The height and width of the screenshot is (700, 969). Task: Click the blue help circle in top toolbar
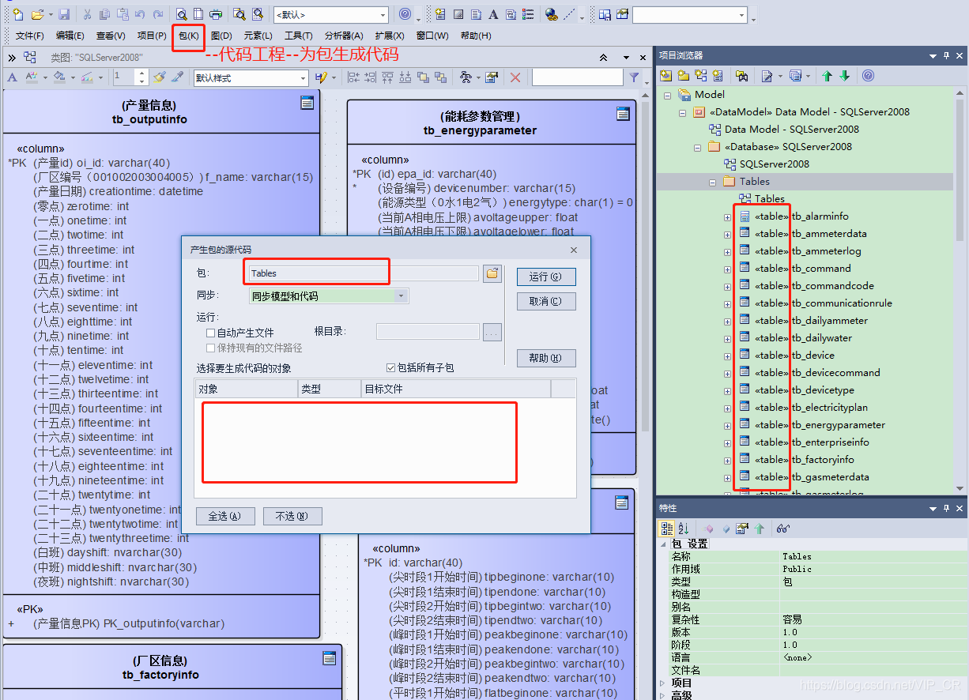tap(405, 14)
